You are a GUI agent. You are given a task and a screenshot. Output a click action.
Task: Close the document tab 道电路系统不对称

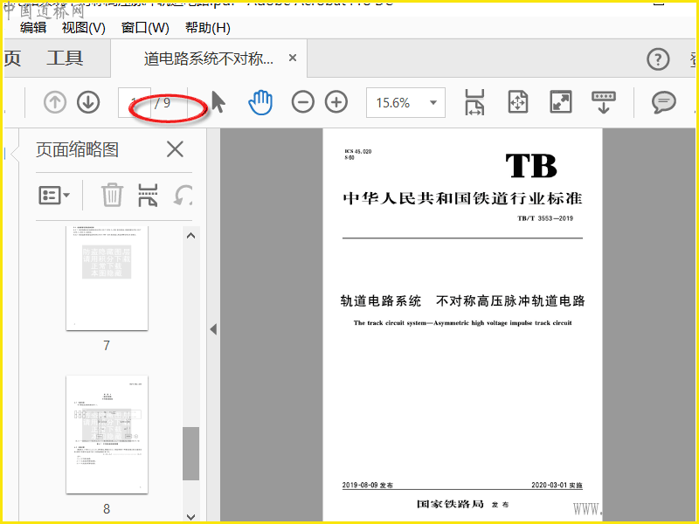point(293,58)
